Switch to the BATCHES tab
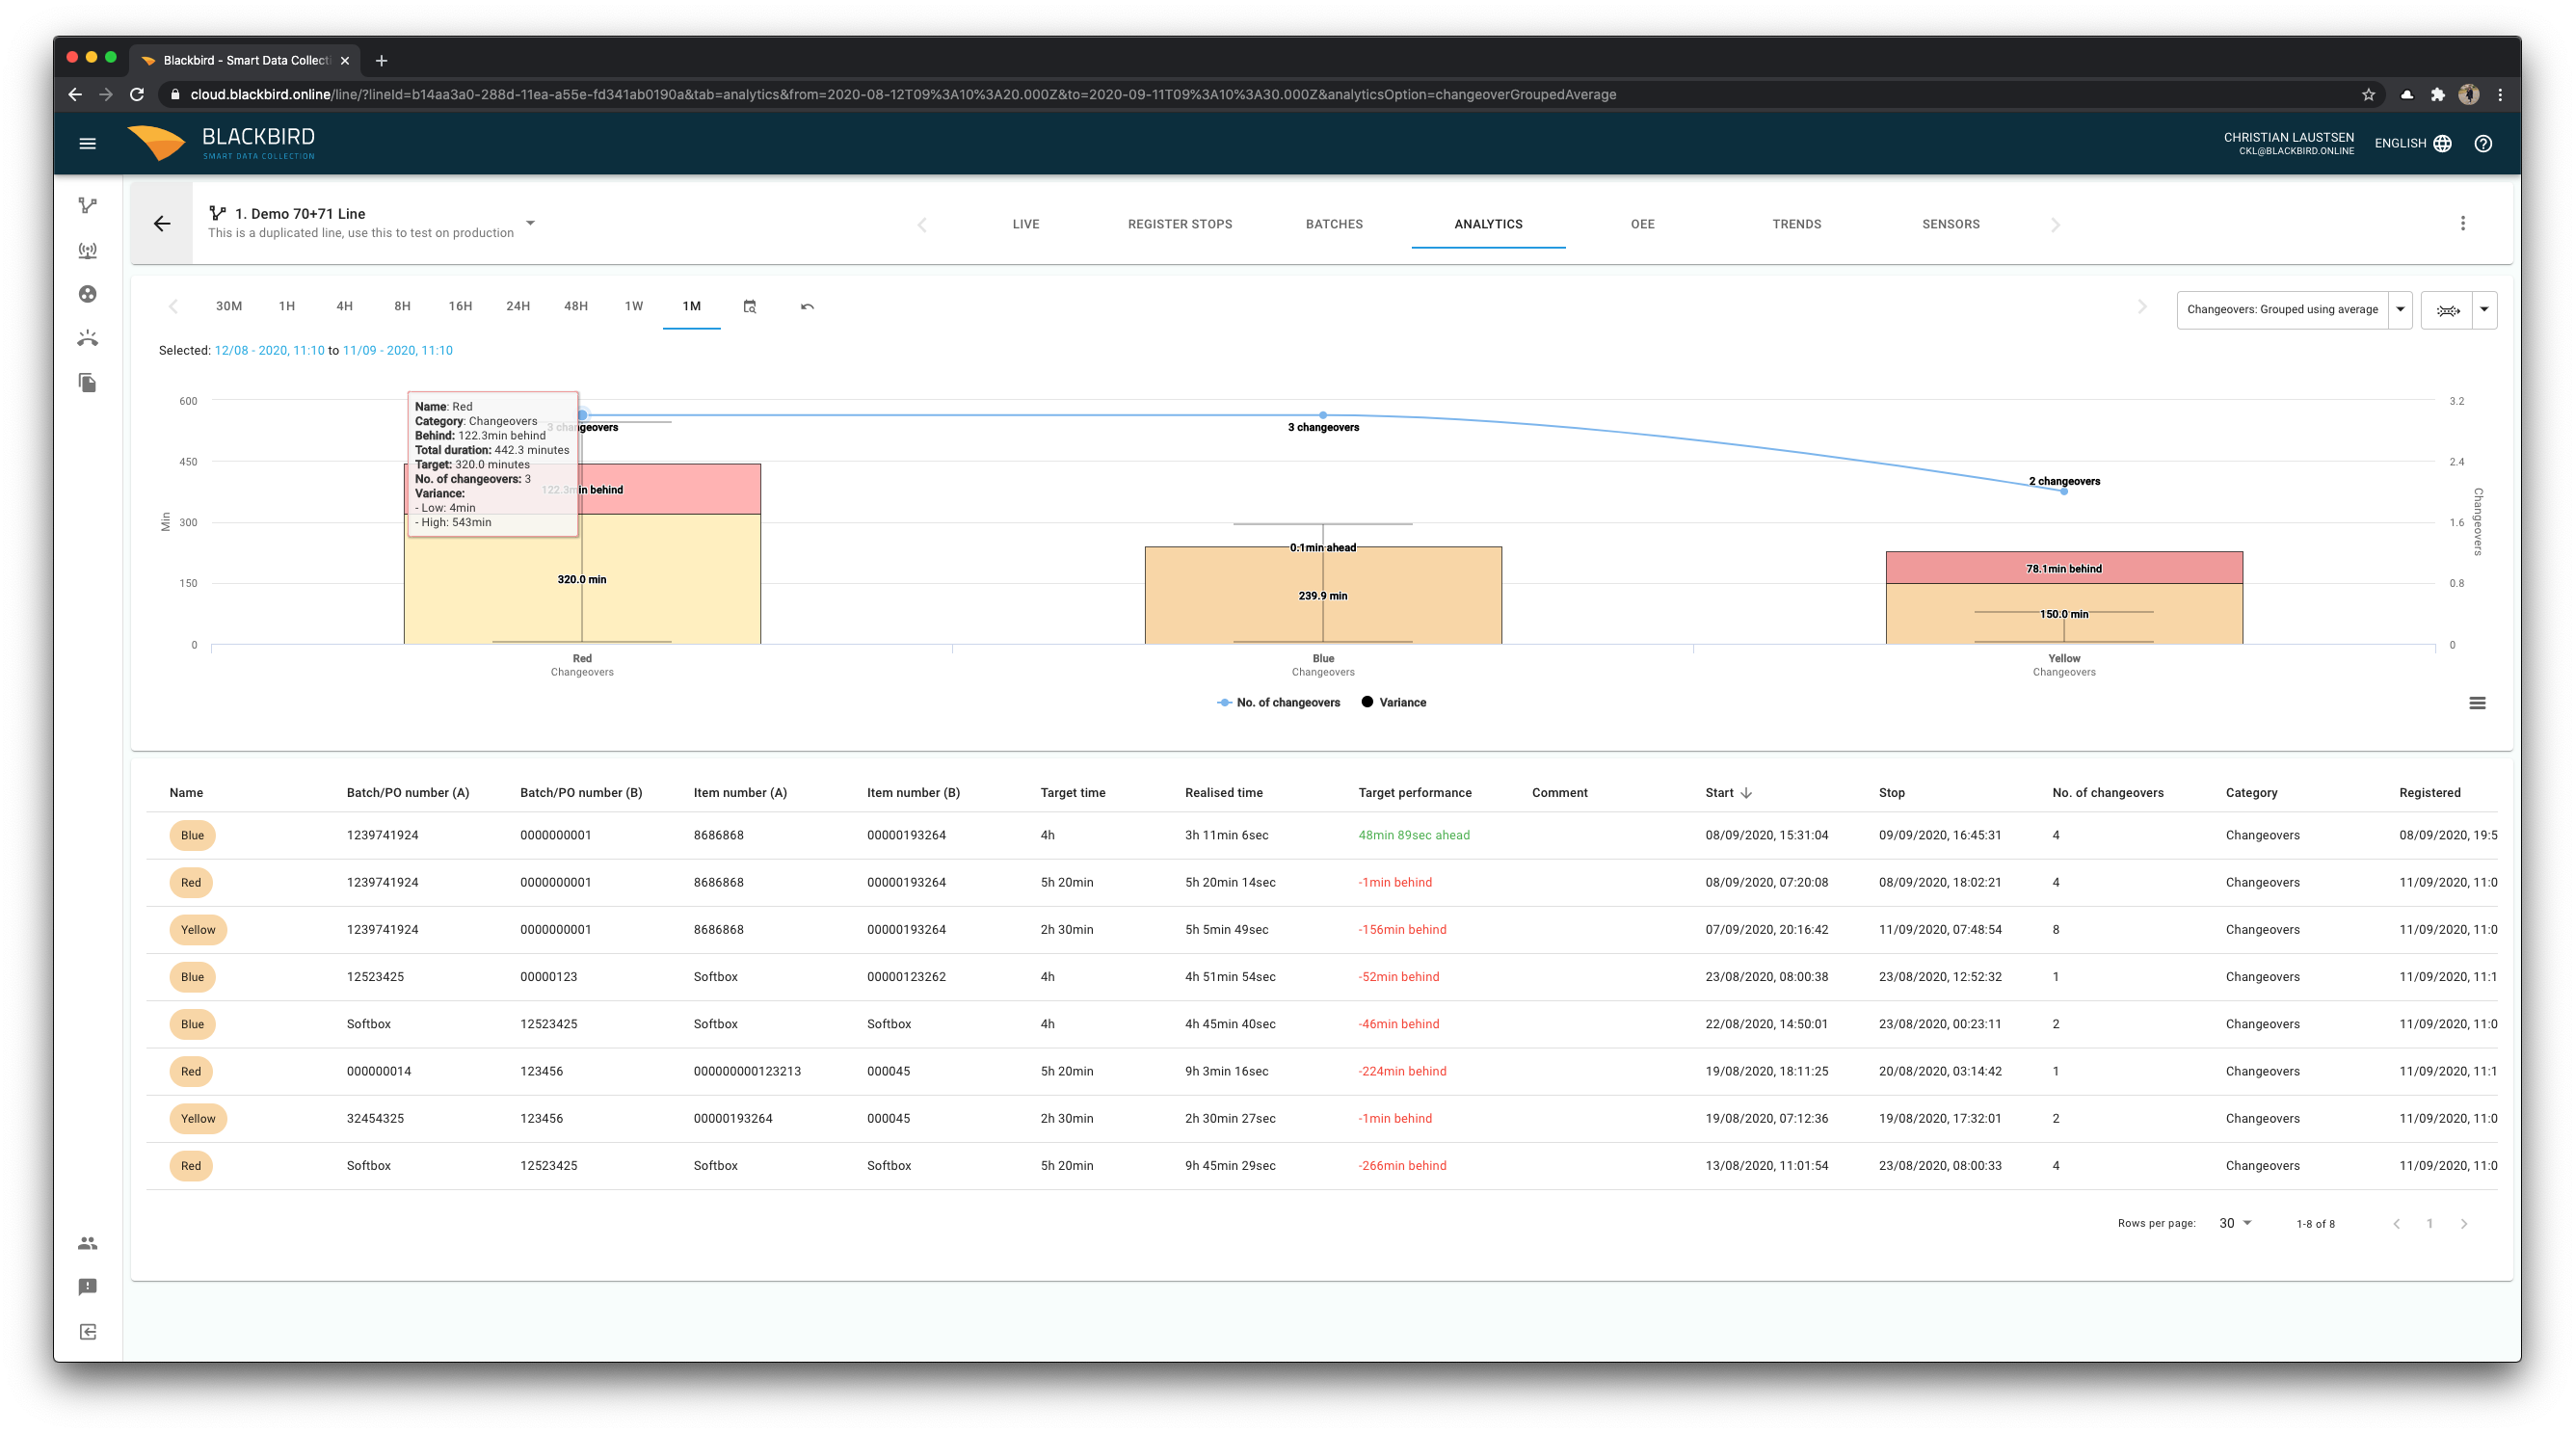 [x=1334, y=224]
